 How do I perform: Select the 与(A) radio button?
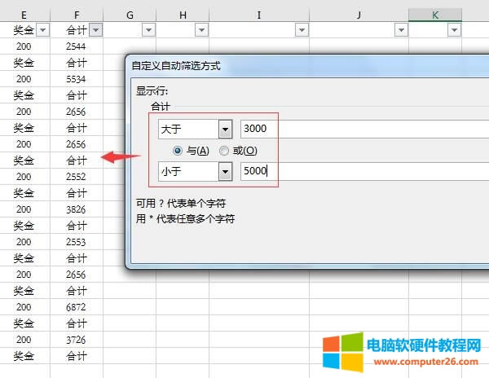coord(178,151)
